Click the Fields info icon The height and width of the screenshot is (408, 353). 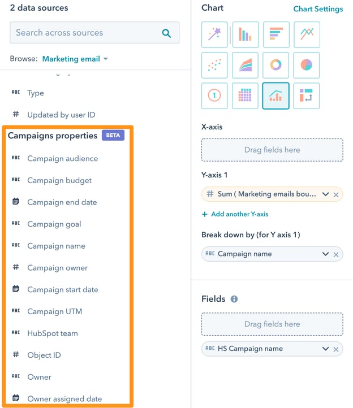click(x=234, y=299)
